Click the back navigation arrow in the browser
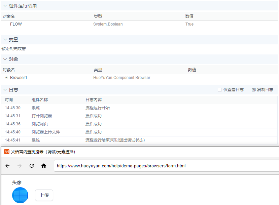Viewport: 279px width, 205px height. 7,165
